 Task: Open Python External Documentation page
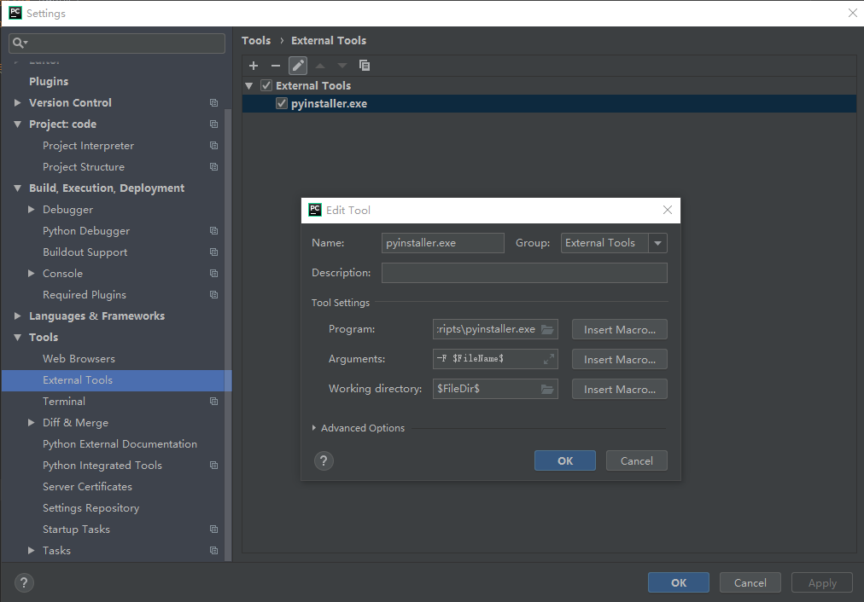click(120, 444)
